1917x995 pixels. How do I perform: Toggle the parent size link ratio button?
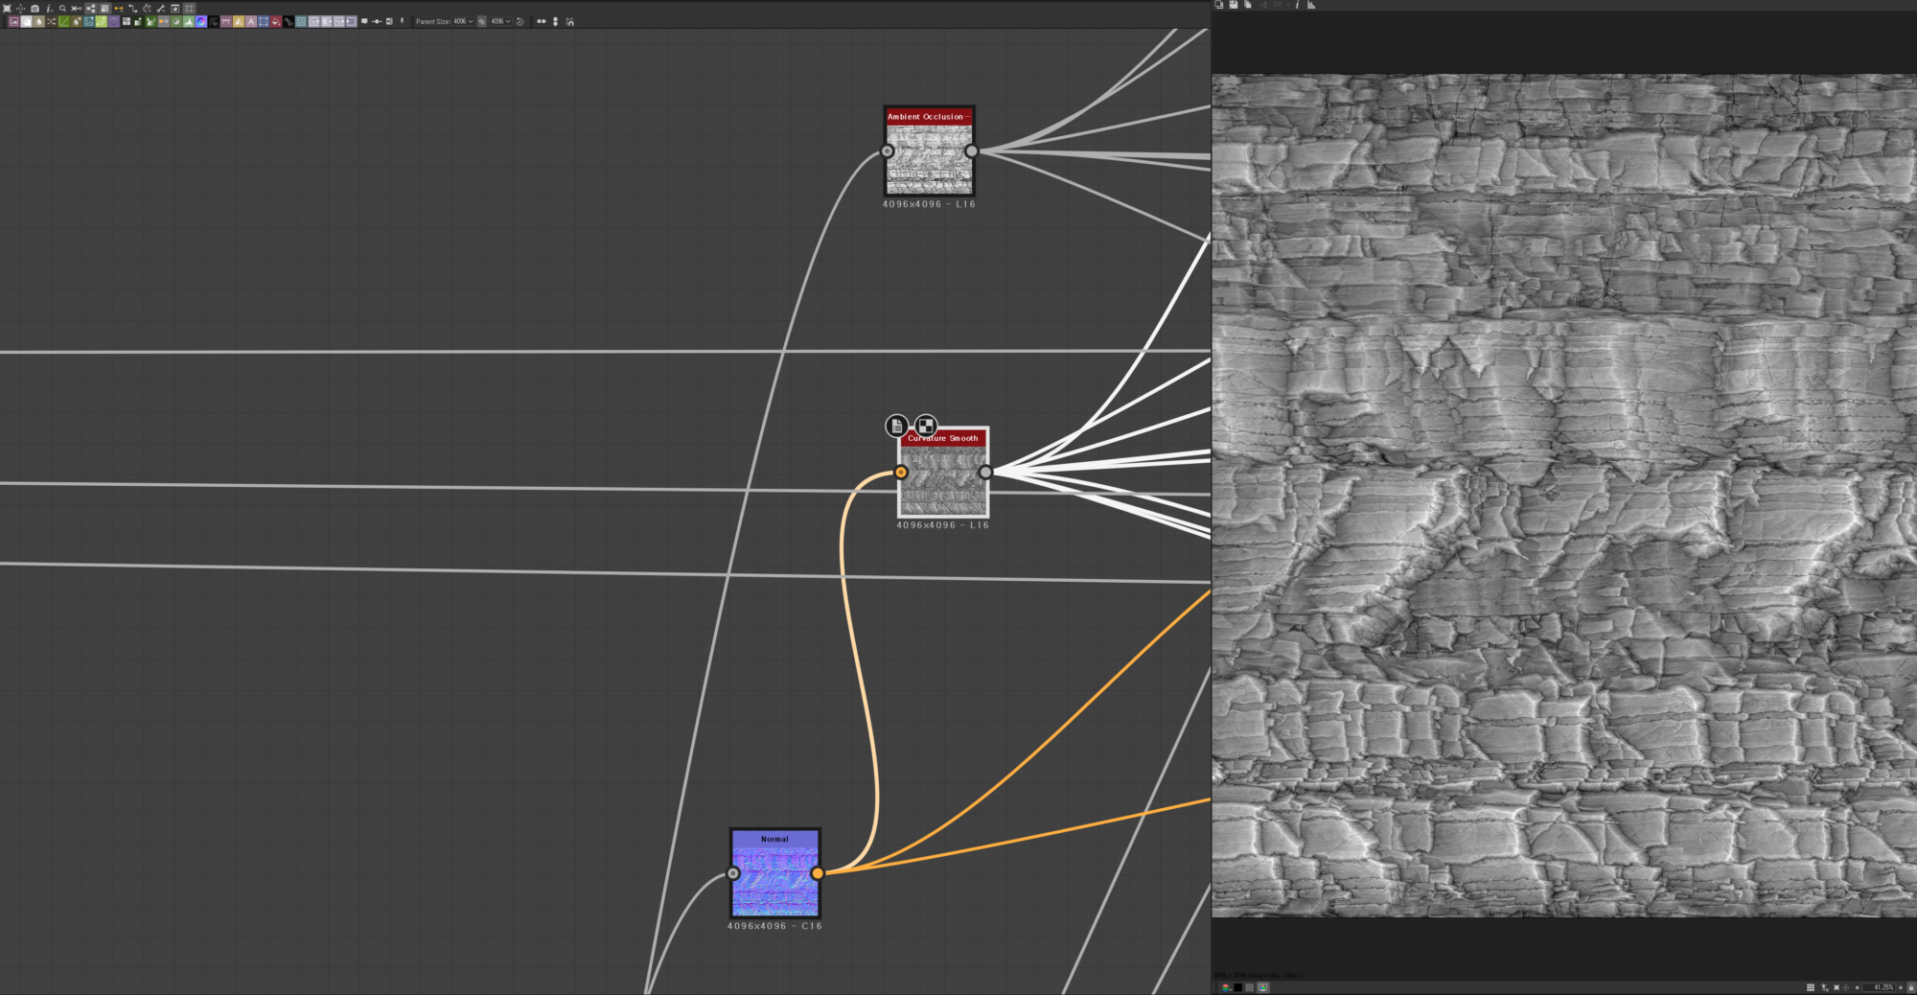482,21
